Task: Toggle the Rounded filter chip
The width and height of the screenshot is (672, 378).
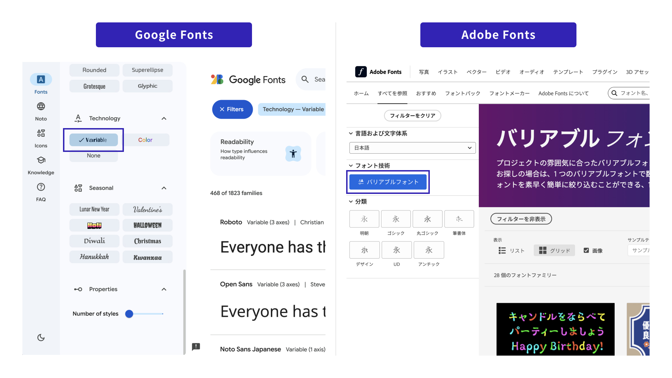Action: click(94, 70)
